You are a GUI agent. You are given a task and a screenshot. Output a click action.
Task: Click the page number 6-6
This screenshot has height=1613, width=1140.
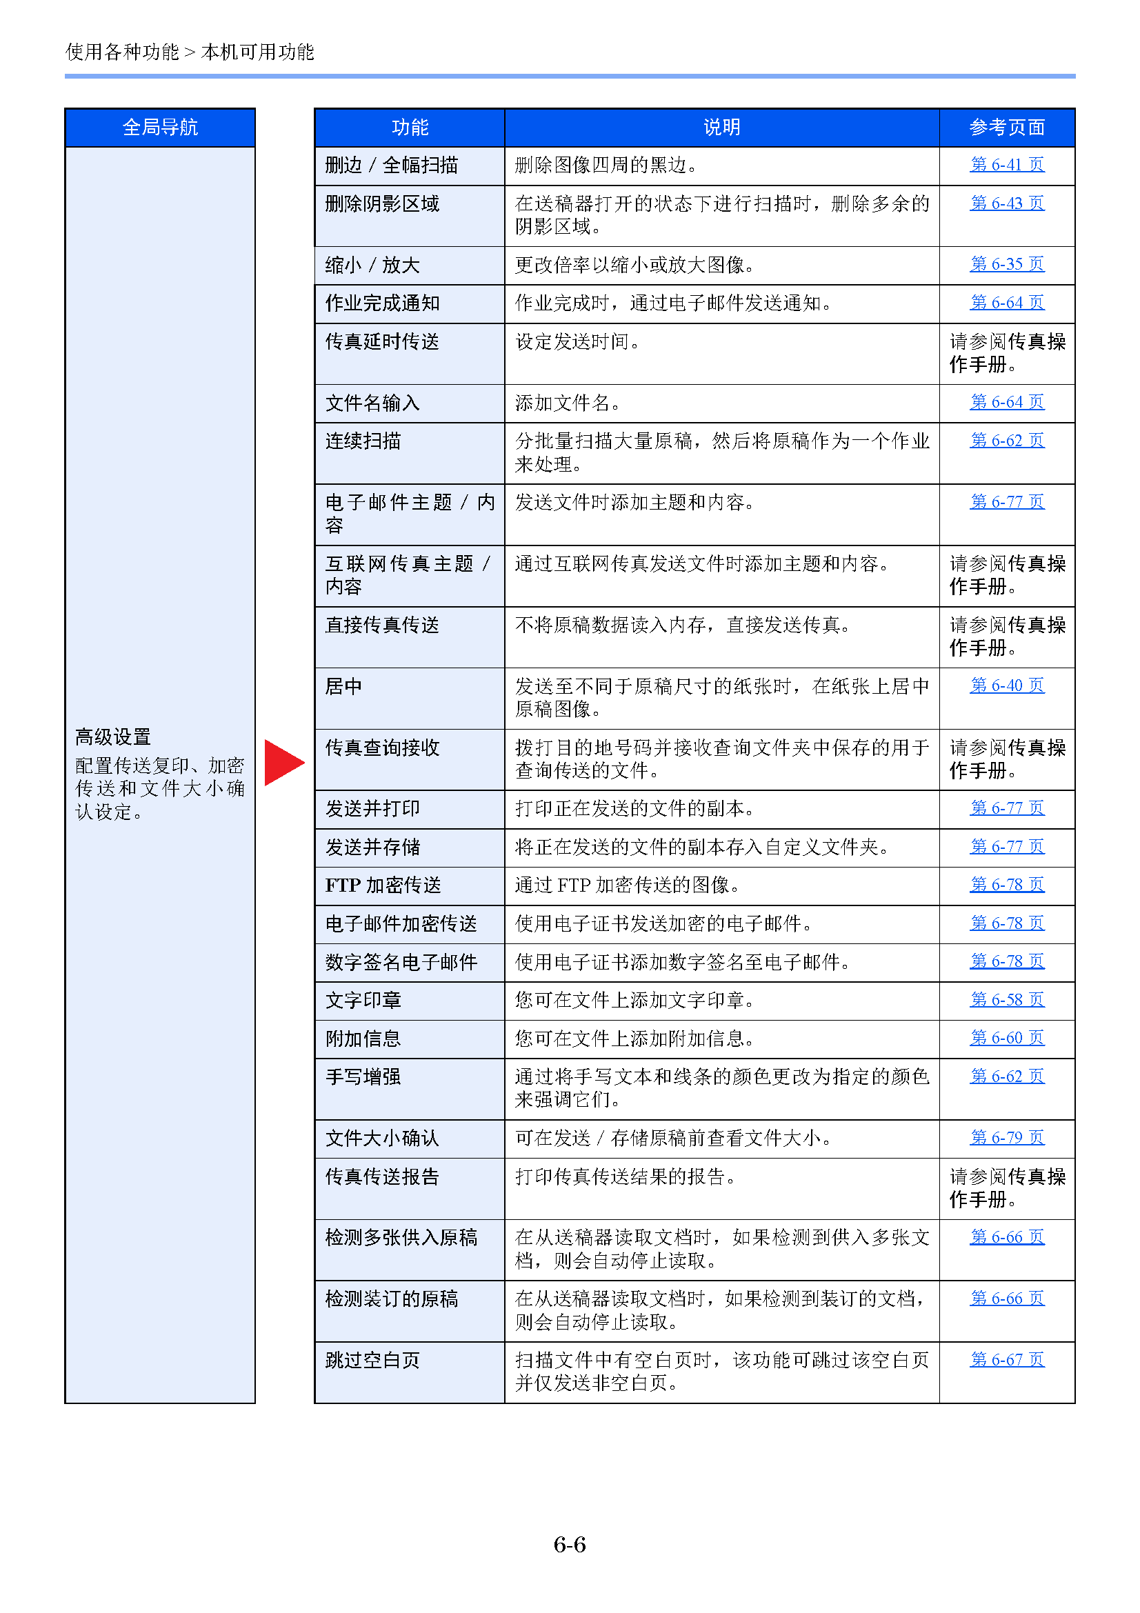point(570,1545)
